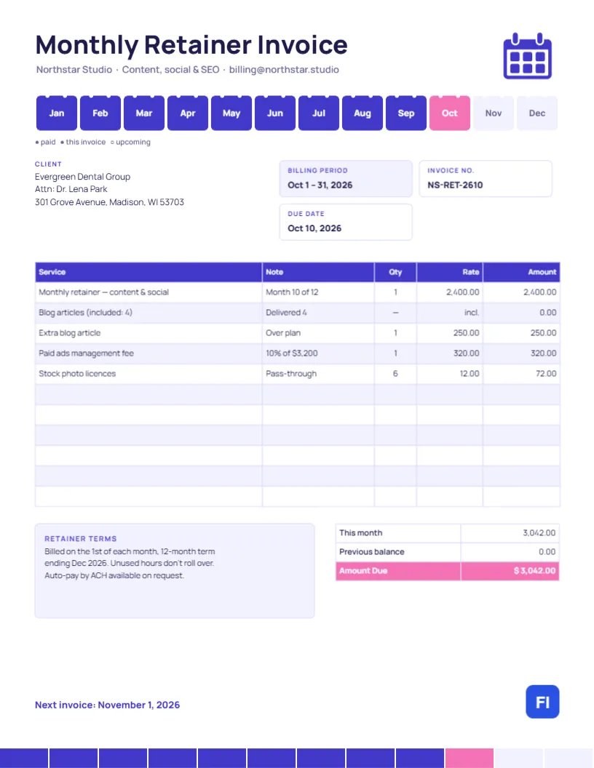
Task: Click the RETAINER TERMS heading
Action: coord(80,539)
